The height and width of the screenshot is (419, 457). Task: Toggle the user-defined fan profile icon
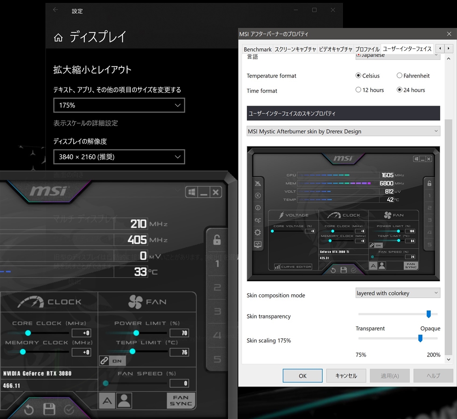[x=124, y=401]
